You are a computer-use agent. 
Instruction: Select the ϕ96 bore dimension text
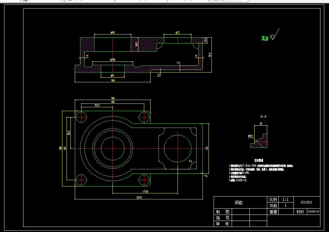113,33
